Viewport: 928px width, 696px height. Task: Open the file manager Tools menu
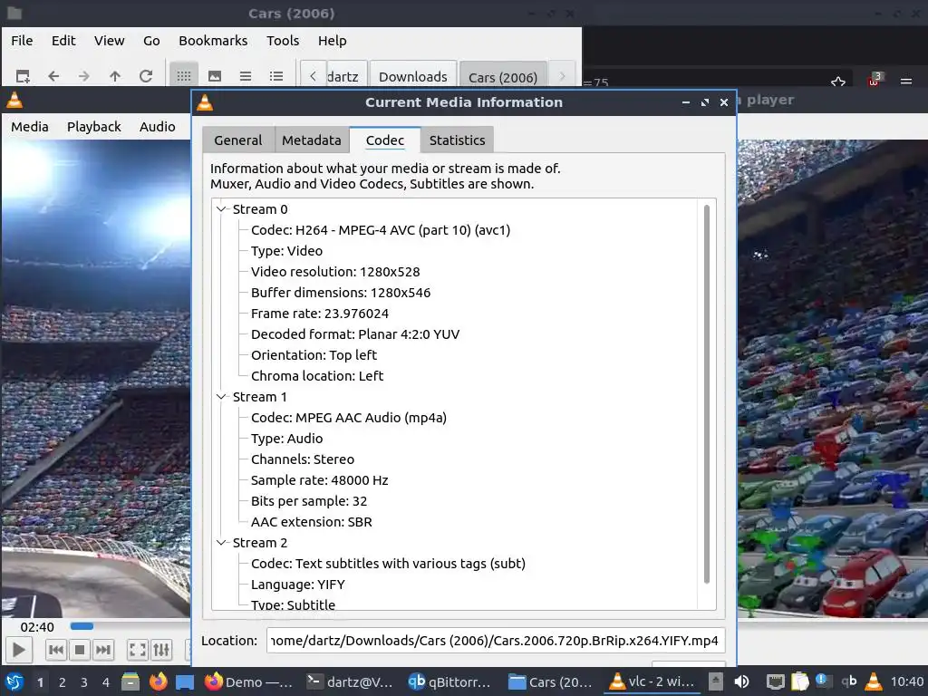click(x=283, y=41)
